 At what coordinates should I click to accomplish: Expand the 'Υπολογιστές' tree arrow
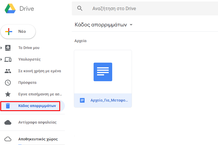pyautogui.click(x=1, y=59)
